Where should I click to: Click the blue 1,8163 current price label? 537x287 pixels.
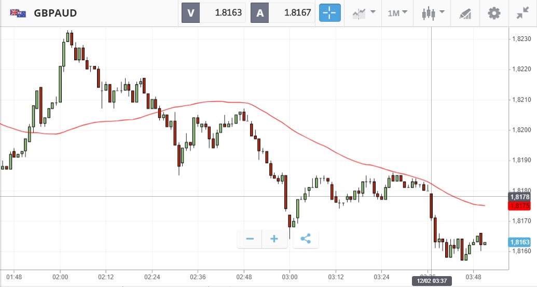tap(519, 242)
